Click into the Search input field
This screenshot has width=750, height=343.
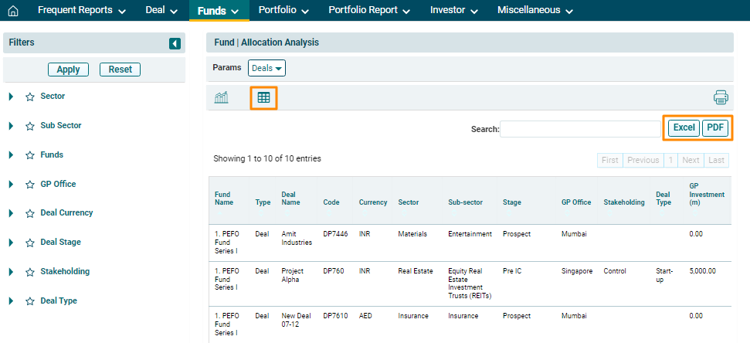(x=579, y=129)
